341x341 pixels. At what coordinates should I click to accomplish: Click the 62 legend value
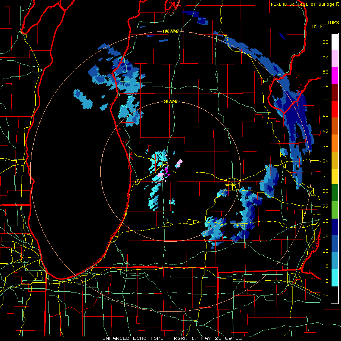click(x=325, y=57)
